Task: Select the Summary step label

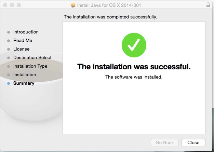Action: click(x=24, y=83)
